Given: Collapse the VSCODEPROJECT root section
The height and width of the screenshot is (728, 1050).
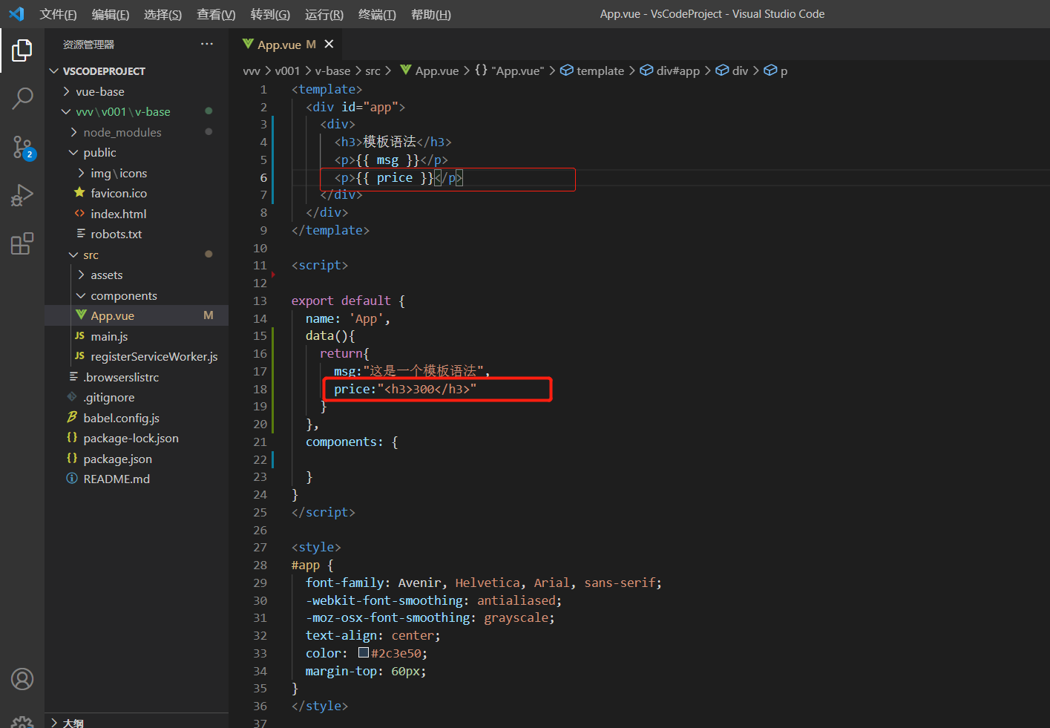Looking at the screenshot, I should tap(53, 71).
